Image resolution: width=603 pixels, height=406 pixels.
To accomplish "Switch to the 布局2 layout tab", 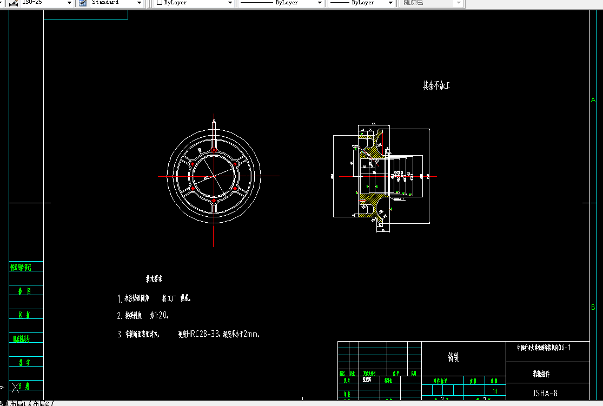I will (41, 403).
